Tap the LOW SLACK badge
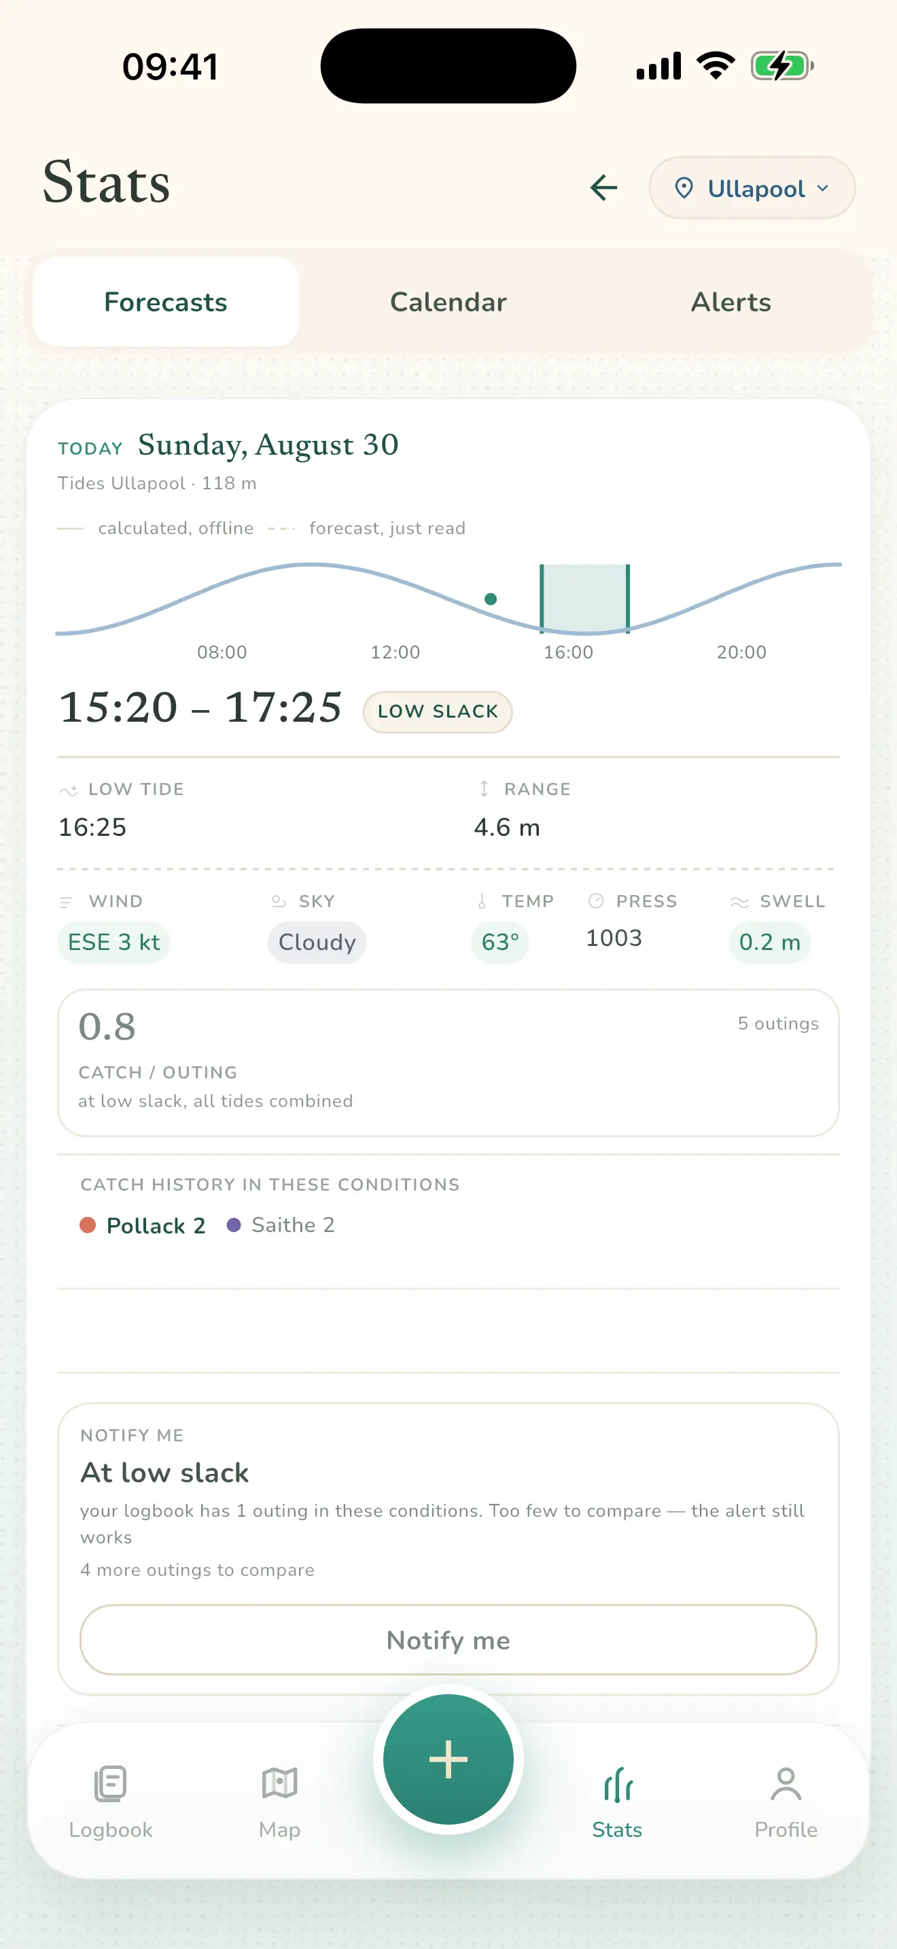This screenshot has height=1949, width=897. click(438, 712)
